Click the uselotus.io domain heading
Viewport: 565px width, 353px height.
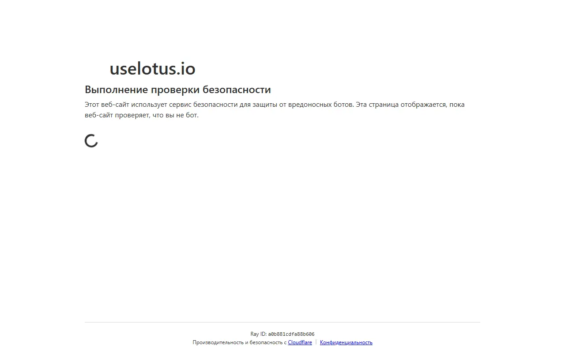tap(152, 69)
